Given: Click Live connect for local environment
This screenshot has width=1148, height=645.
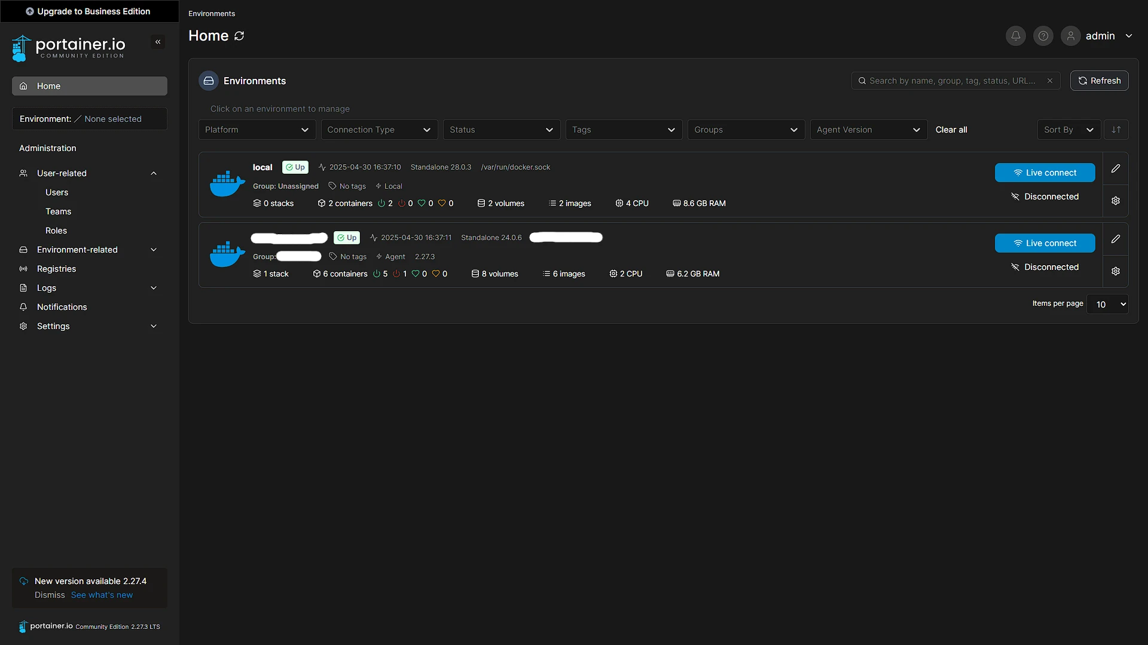Looking at the screenshot, I should pyautogui.click(x=1045, y=173).
